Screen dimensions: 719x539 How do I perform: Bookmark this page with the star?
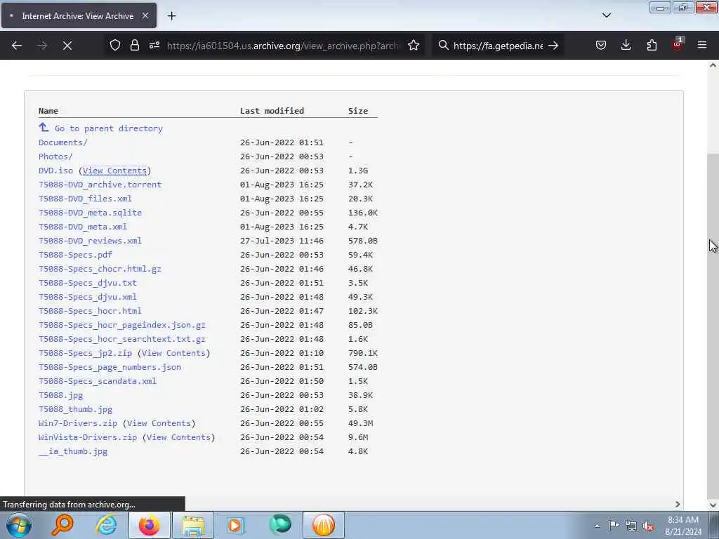coord(414,46)
